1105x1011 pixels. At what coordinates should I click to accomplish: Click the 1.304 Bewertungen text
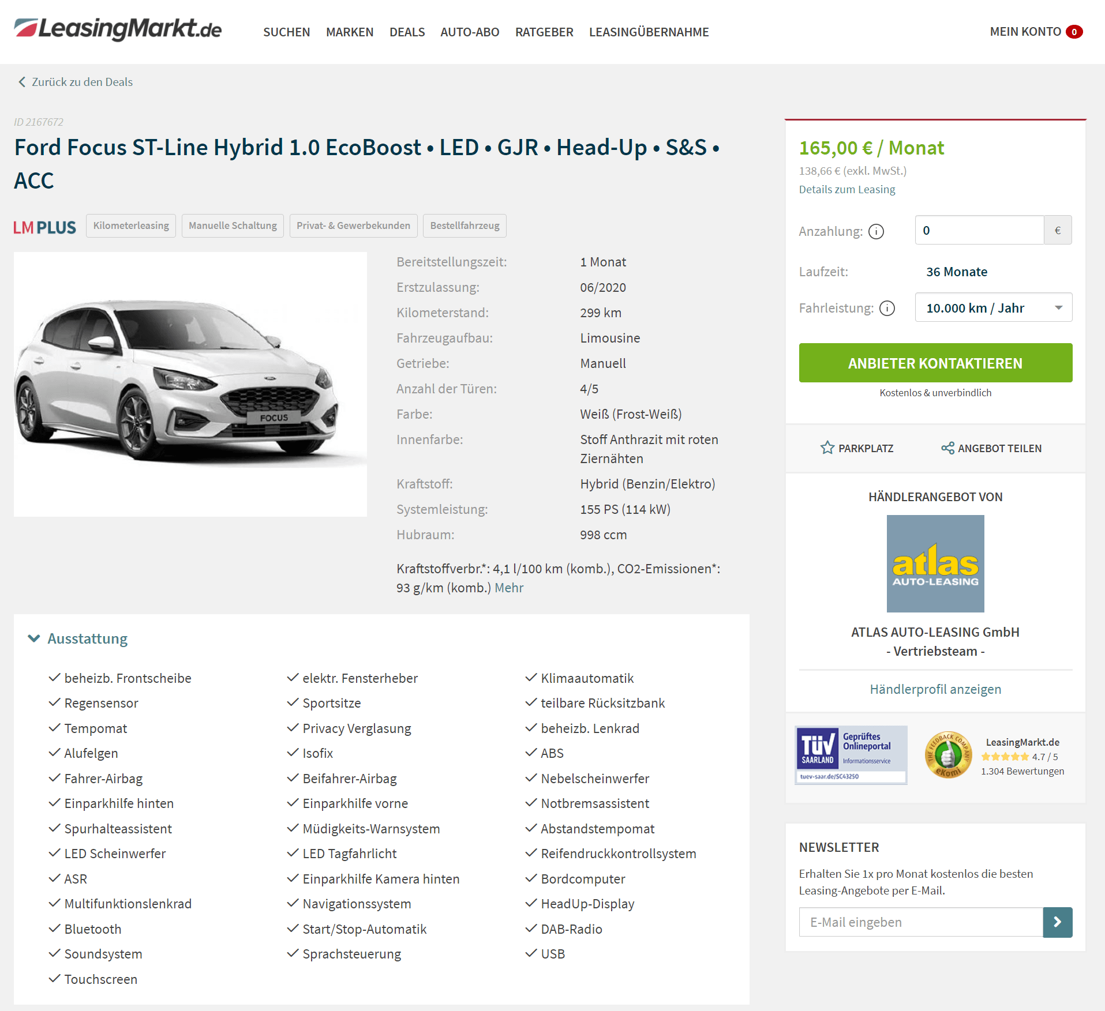(x=1022, y=771)
